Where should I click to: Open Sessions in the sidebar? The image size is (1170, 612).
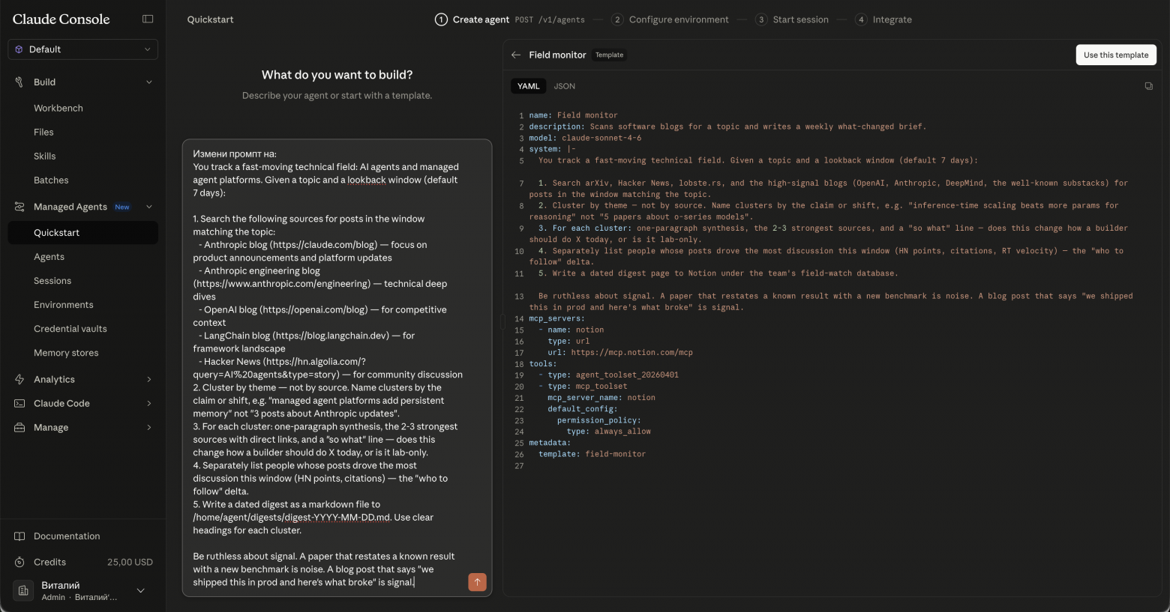pyautogui.click(x=82, y=280)
